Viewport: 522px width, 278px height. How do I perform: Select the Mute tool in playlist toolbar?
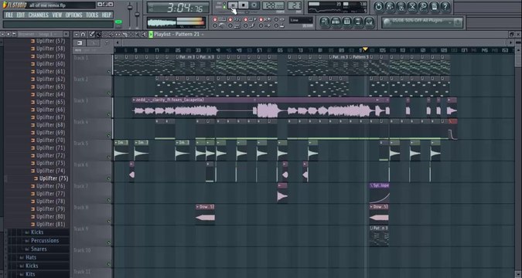(x=111, y=34)
